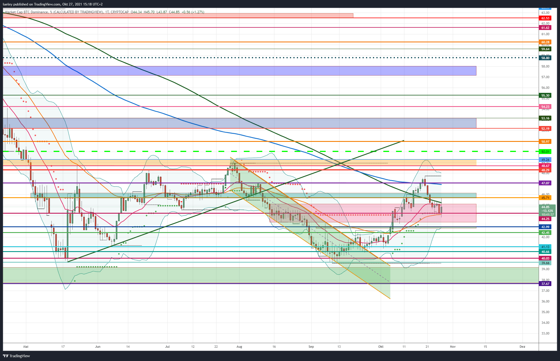Click the 'Nov' label on time axis
The image size is (560, 361).
coord(453,347)
